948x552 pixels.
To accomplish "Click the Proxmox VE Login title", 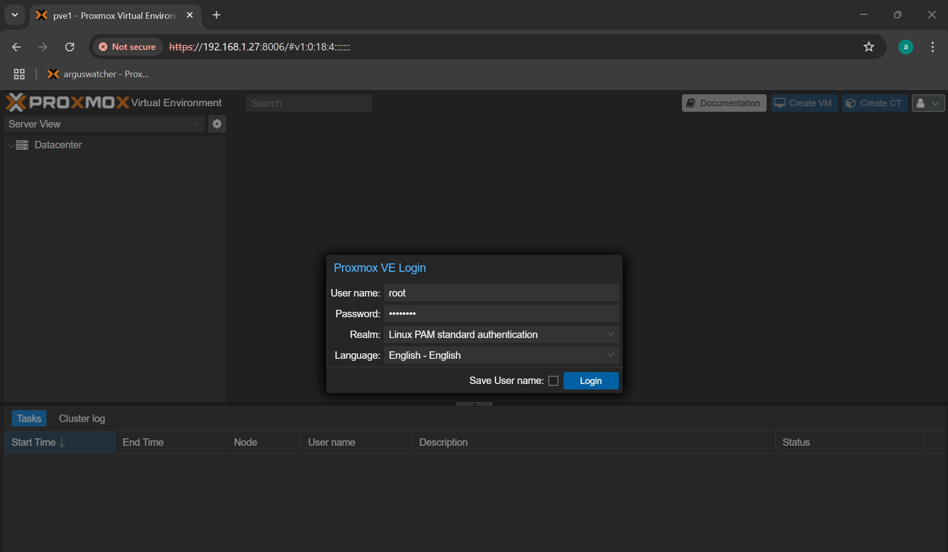I will coord(380,268).
